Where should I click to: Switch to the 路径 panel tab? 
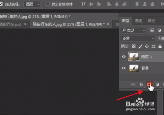click(151, 21)
